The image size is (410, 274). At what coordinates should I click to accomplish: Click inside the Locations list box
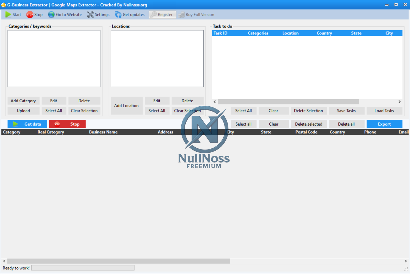click(x=157, y=59)
